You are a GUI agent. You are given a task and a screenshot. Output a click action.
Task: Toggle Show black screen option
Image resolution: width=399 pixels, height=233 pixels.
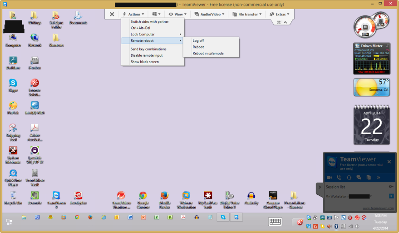pos(144,62)
